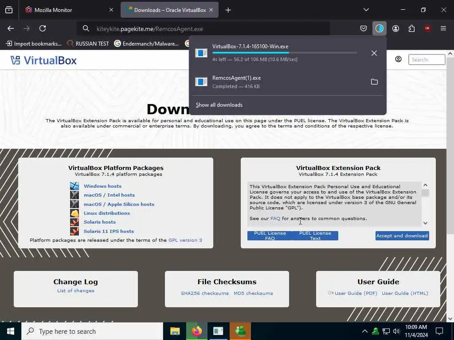The image size is (454, 340).
Task: Open the Solaris 11 IPS hosts link
Action: [x=109, y=231]
